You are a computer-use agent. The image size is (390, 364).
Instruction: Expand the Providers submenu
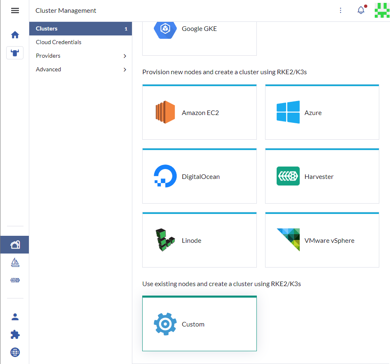click(x=125, y=56)
